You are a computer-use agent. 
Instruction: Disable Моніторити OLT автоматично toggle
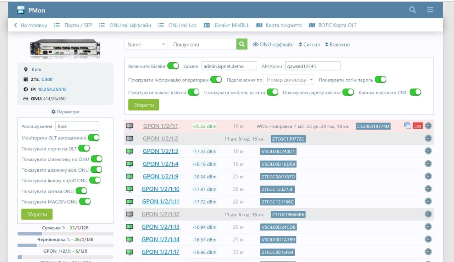94,138
